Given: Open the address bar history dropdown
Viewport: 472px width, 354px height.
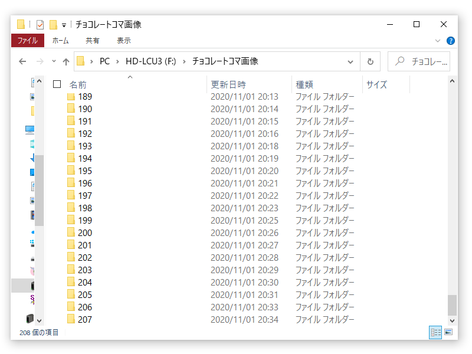Looking at the screenshot, I should [x=350, y=62].
